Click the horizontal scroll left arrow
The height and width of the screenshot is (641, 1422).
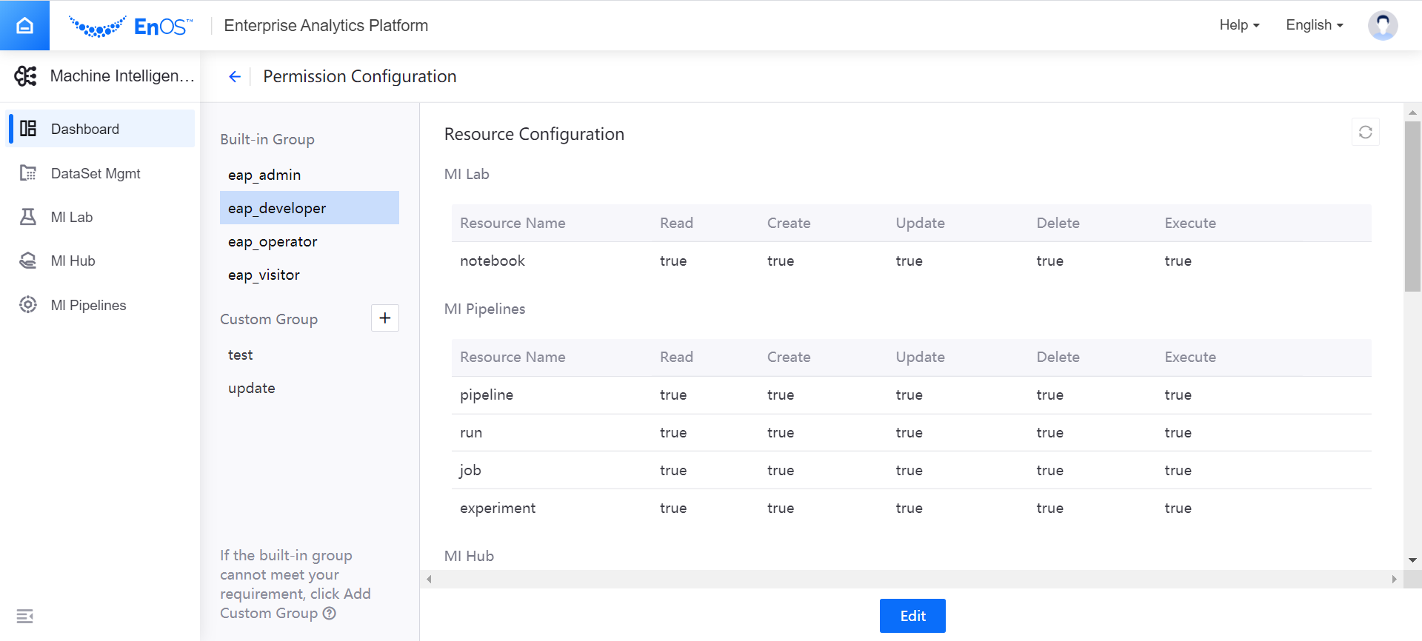pos(429,579)
